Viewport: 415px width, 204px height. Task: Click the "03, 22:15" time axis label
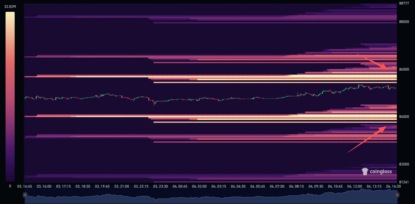[x=141, y=186]
